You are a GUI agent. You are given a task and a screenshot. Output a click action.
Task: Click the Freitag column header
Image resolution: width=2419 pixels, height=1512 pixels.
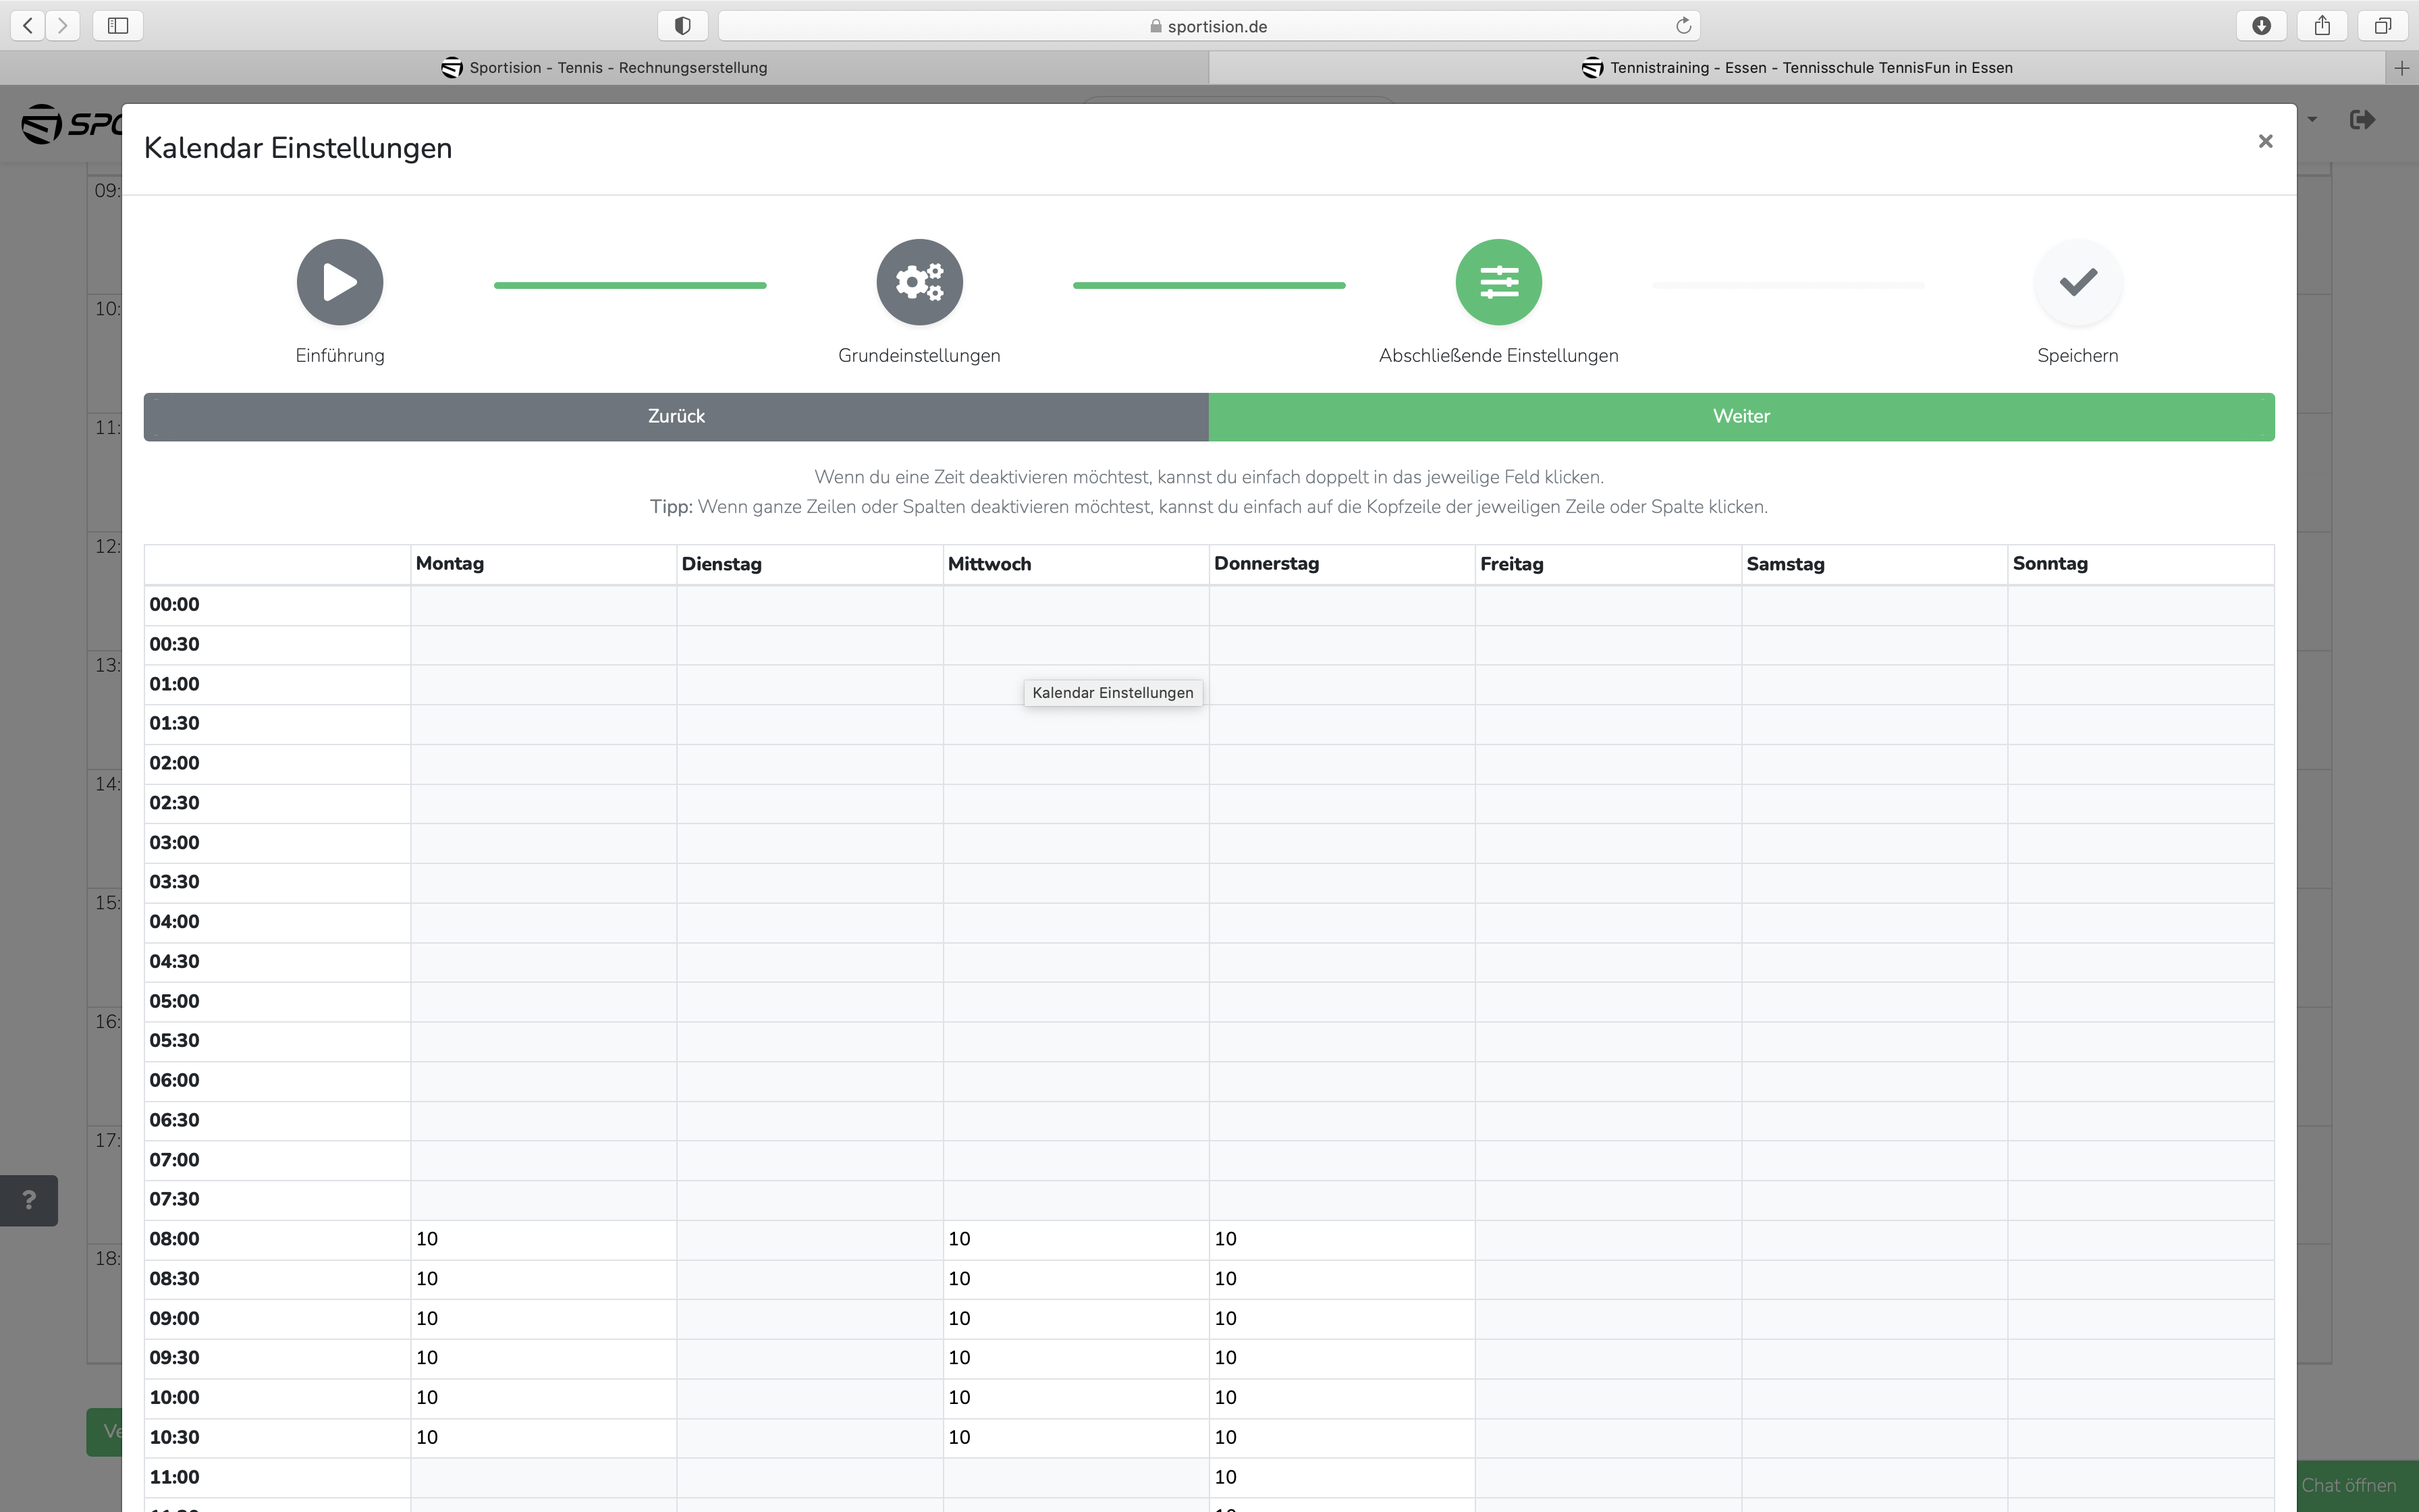coord(1608,564)
